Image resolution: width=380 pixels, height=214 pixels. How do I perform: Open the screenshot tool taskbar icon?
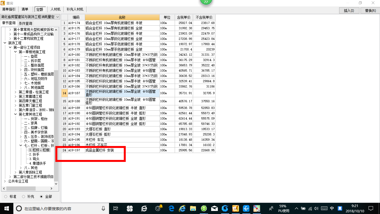click(x=256, y=208)
